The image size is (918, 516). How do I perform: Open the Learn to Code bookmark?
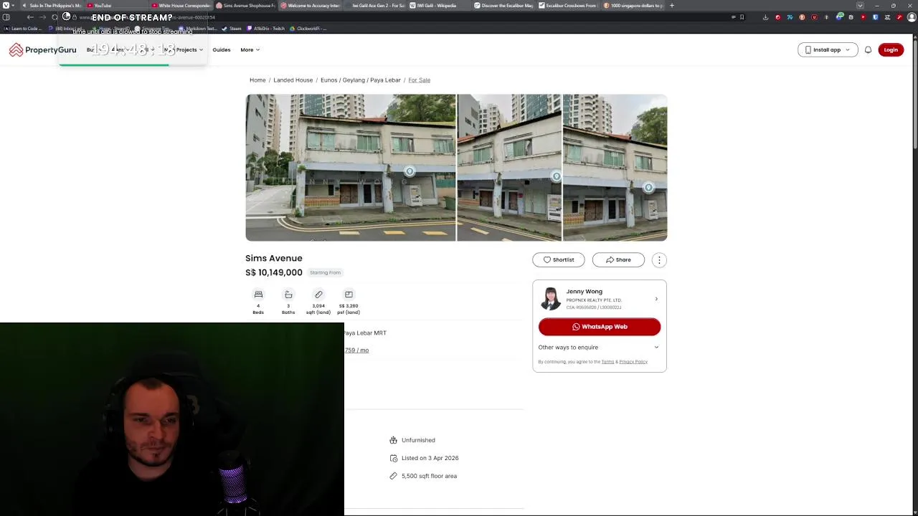23,29
